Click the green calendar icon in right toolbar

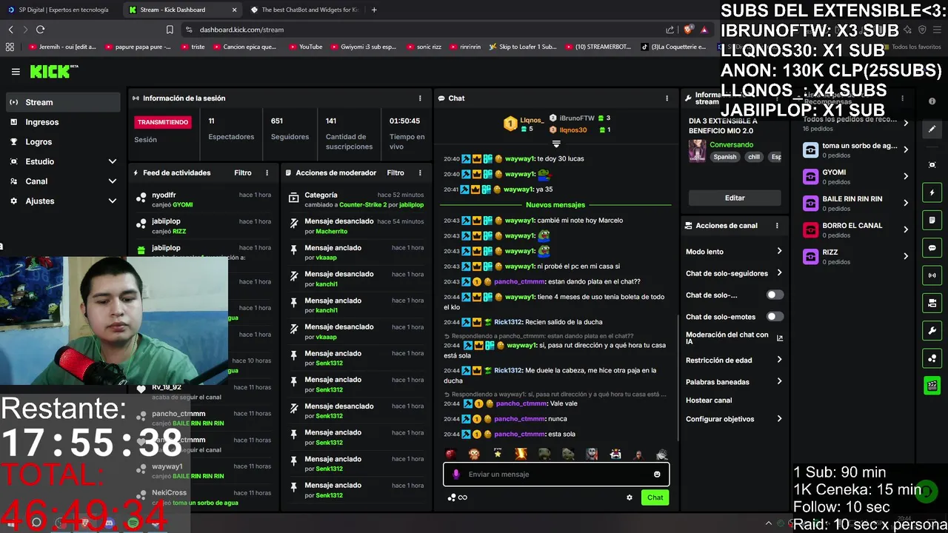[x=932, y=385]
